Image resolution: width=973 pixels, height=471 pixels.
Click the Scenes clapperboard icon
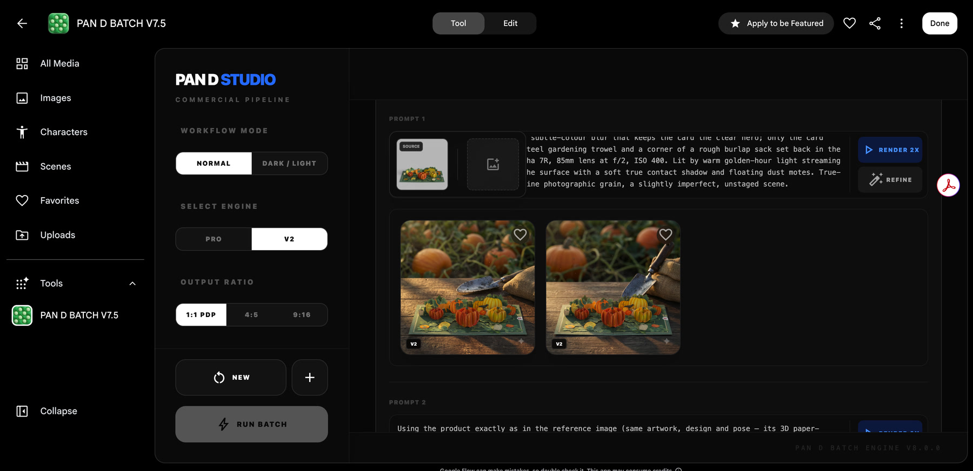point(22,166)
